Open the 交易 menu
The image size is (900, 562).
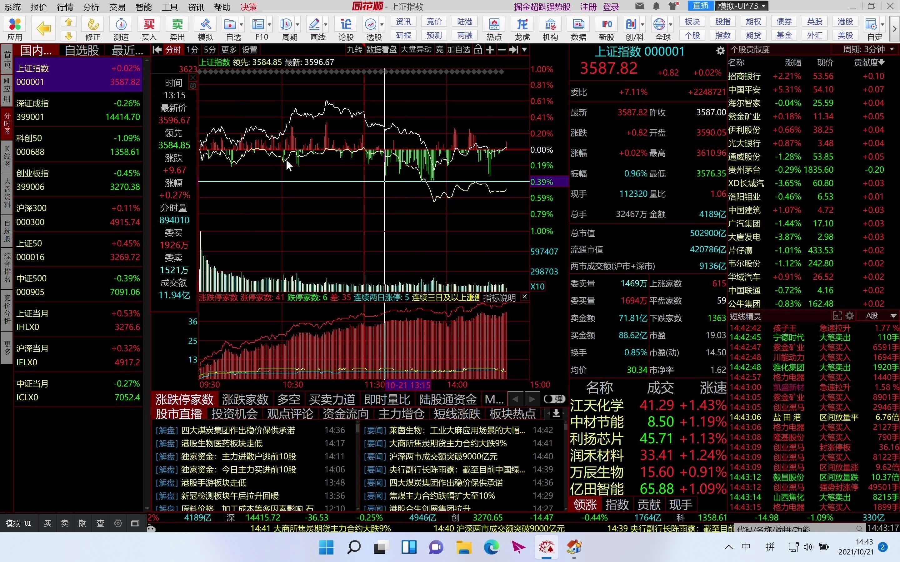click(117, 7)
